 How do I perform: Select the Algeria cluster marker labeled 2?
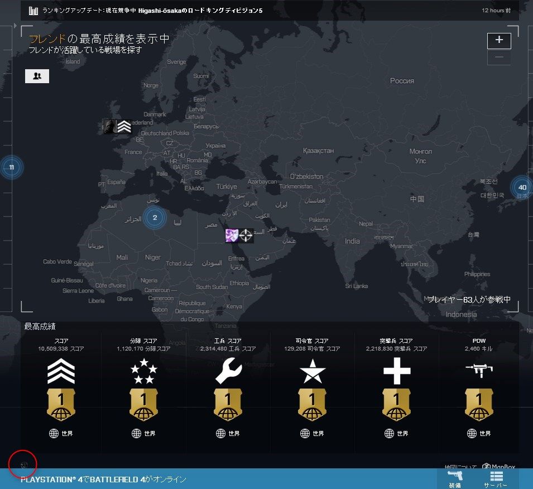coord(155,218)
